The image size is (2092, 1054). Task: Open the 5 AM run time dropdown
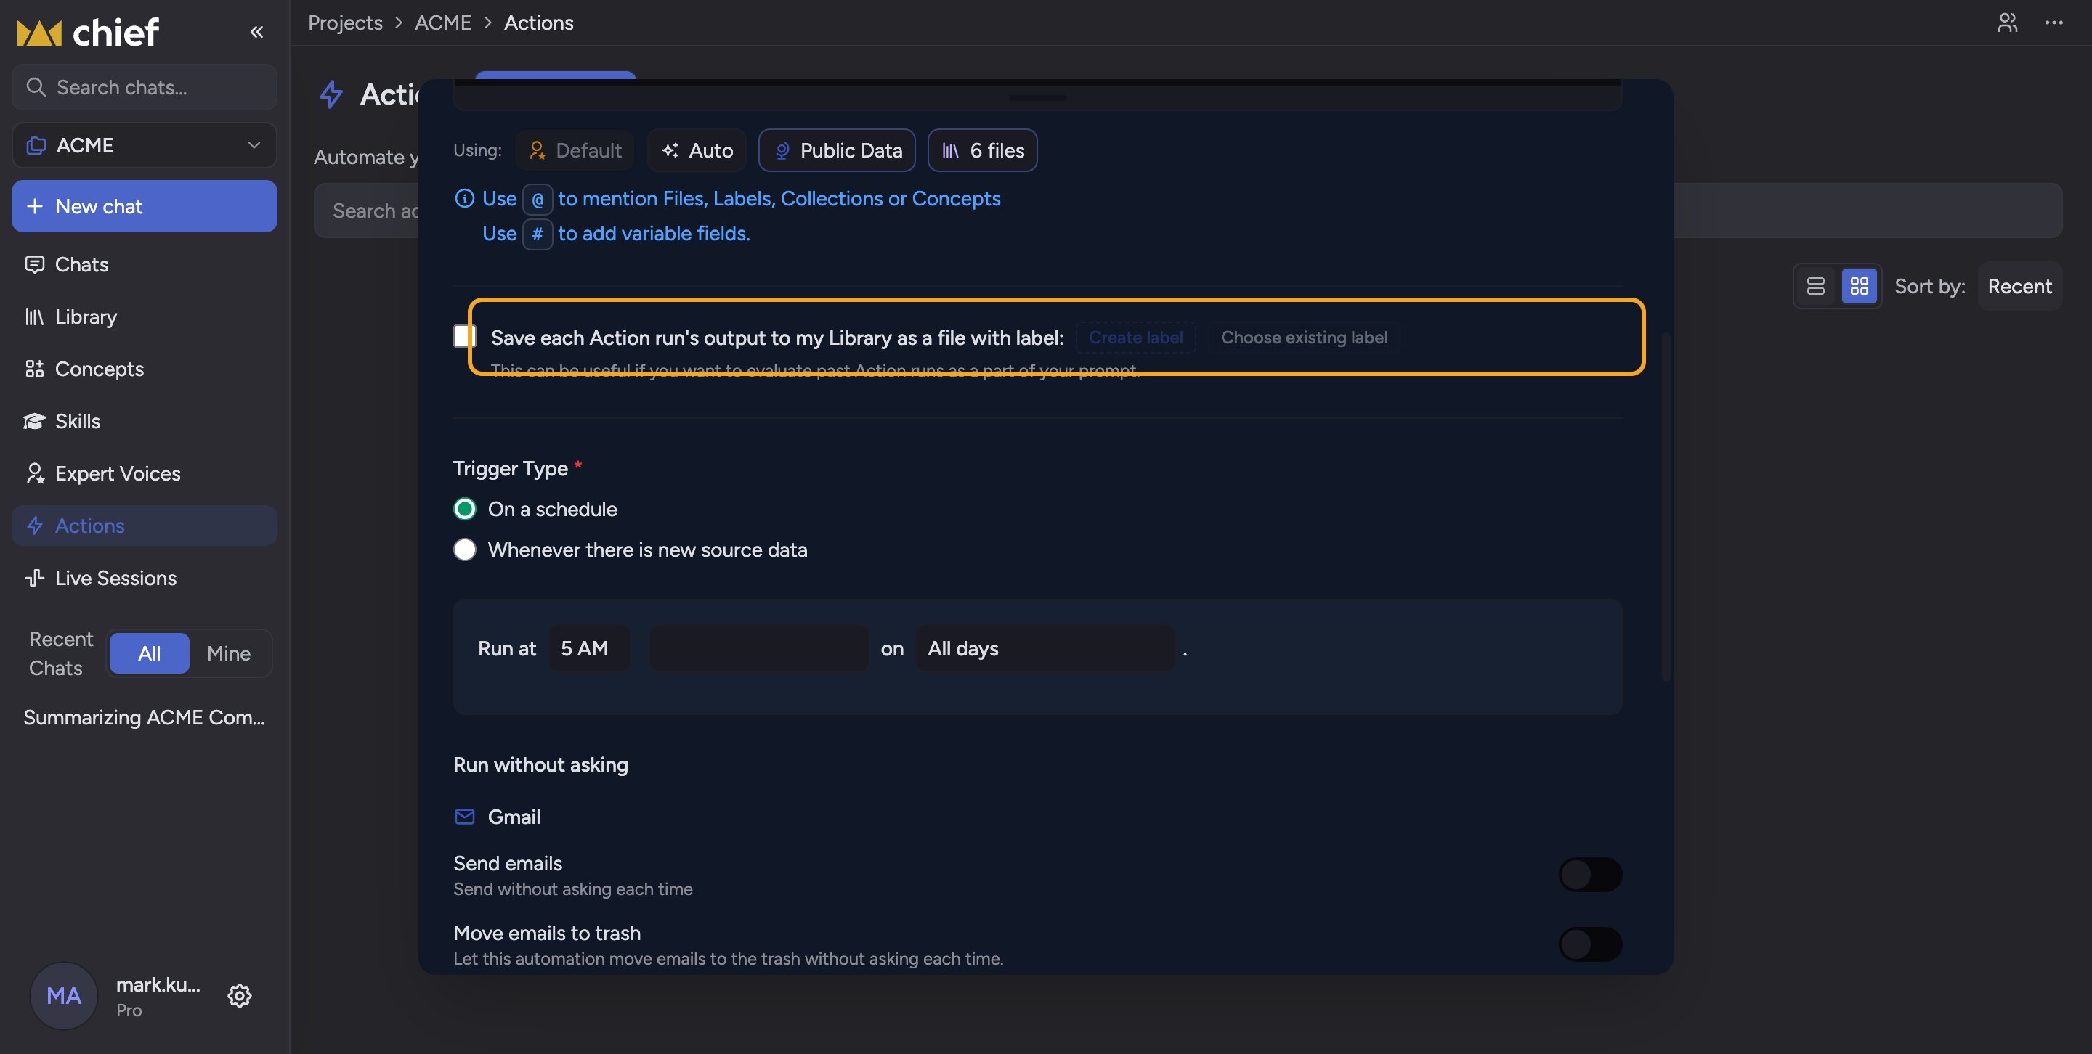tap(590, 648)
